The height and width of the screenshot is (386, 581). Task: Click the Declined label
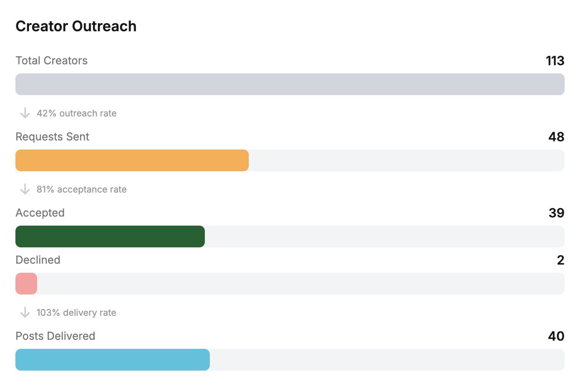pos(38,260)
